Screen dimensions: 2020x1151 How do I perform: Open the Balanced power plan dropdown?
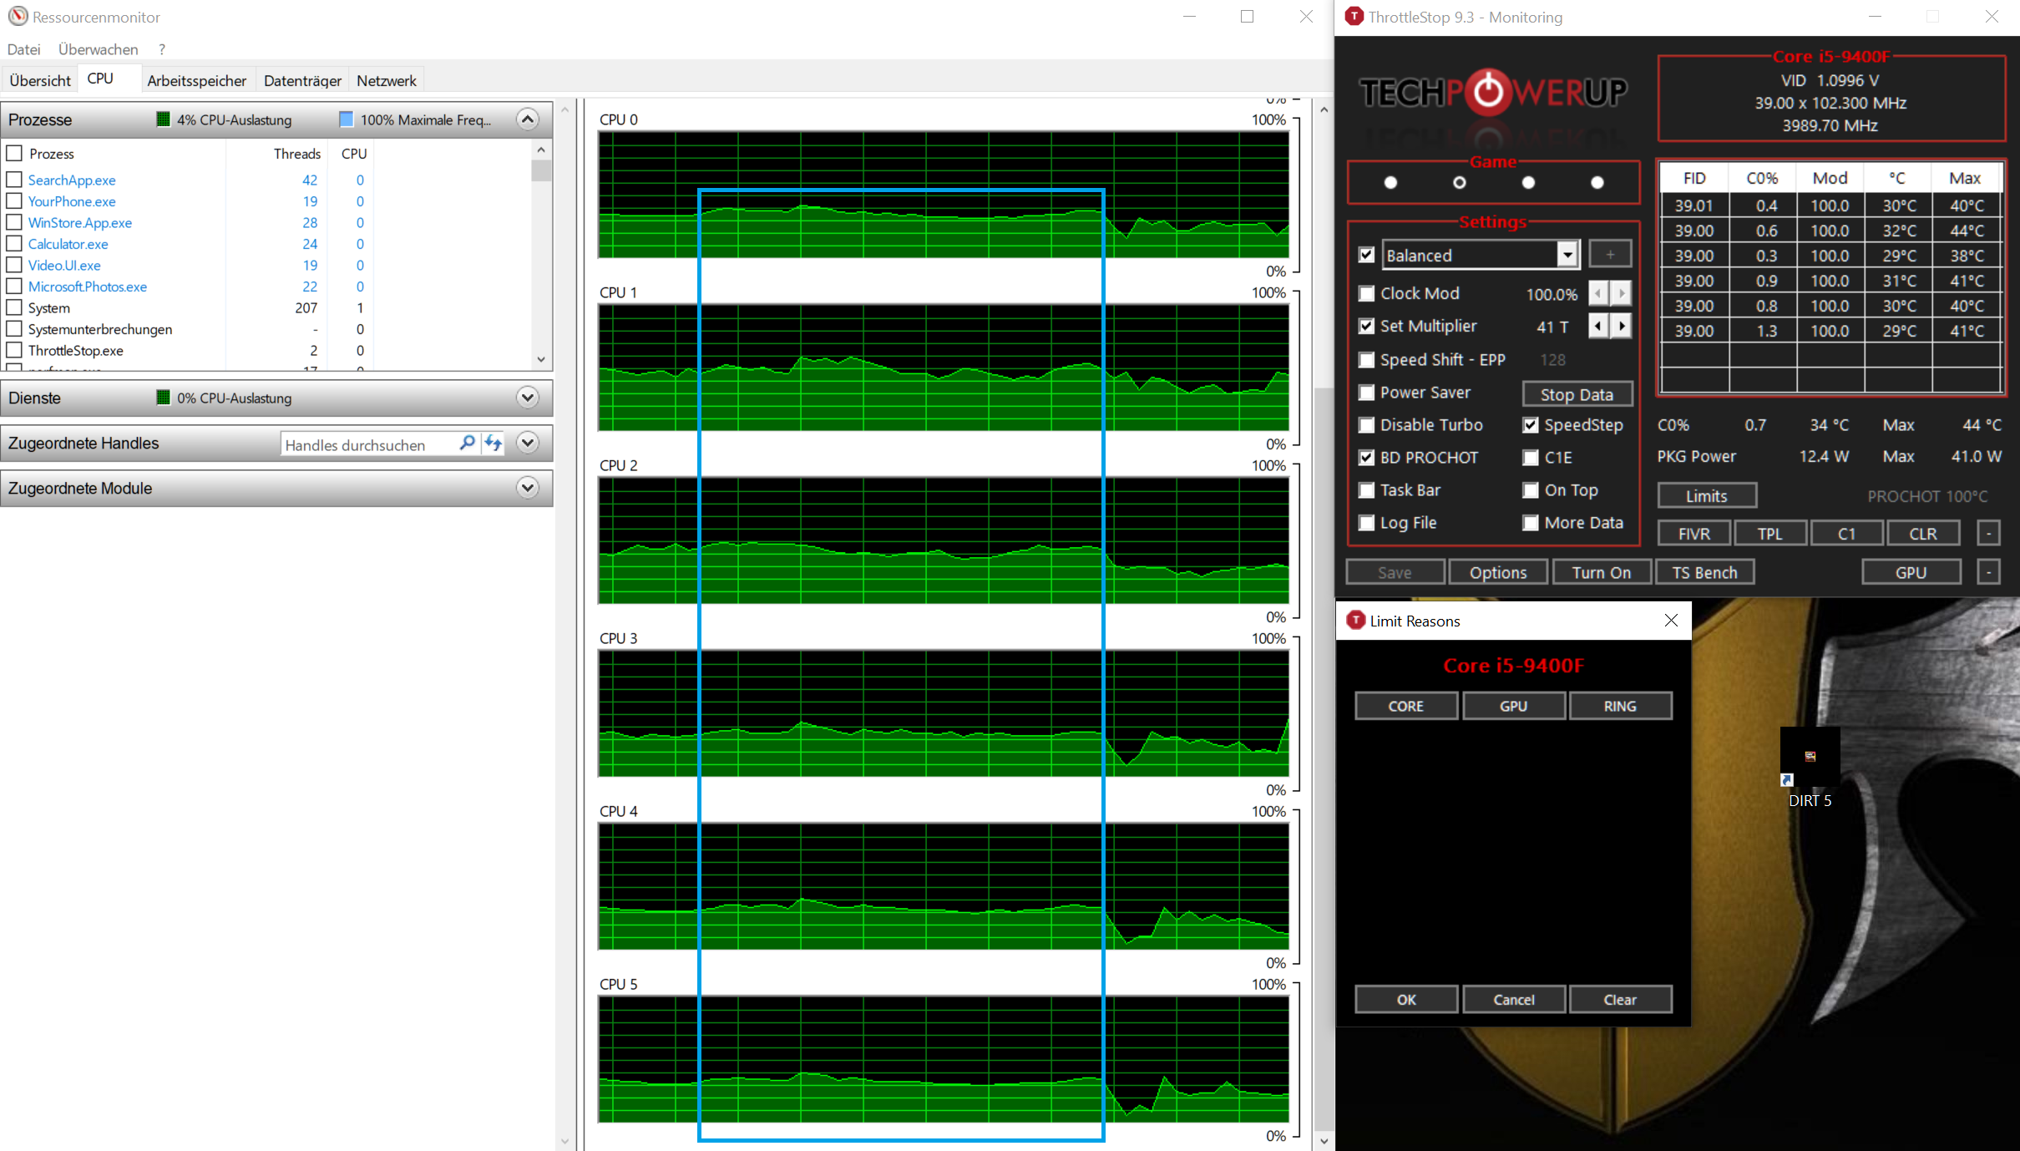(x=1567, y=255)
